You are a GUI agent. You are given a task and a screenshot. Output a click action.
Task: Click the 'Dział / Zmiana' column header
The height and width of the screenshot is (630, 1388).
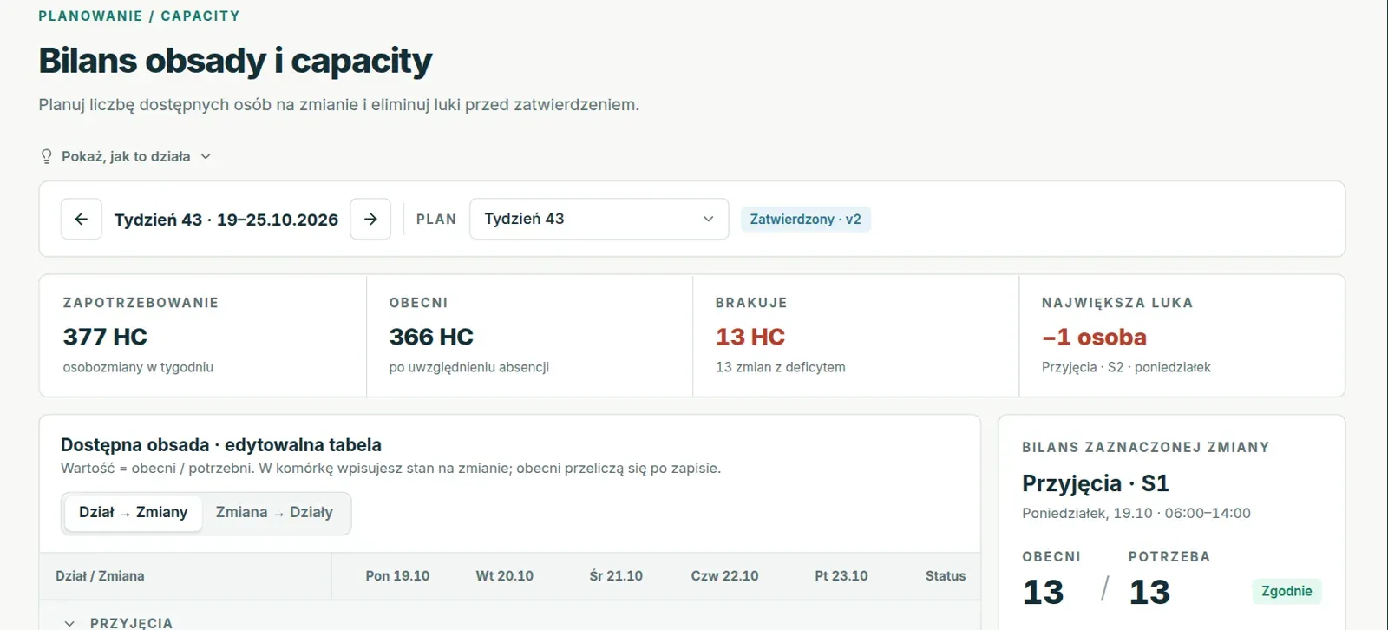pos(100,576)
